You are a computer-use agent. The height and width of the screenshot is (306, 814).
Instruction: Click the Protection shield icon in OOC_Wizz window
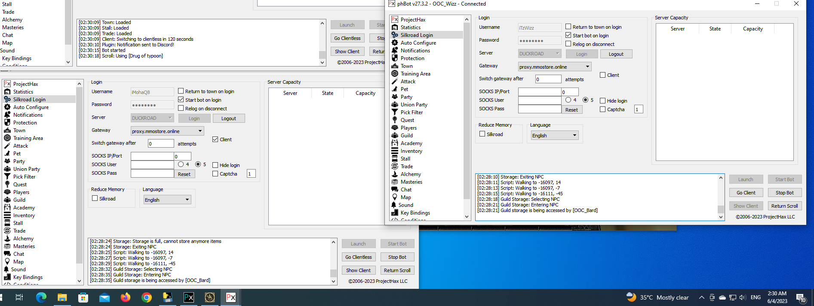[x=394, y=58]
